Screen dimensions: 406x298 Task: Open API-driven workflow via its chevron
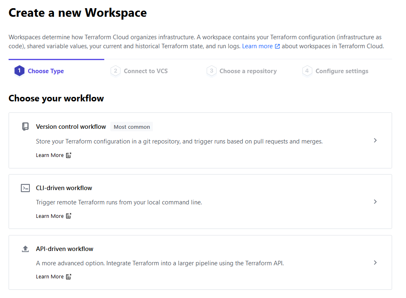[x=375, y=262]
